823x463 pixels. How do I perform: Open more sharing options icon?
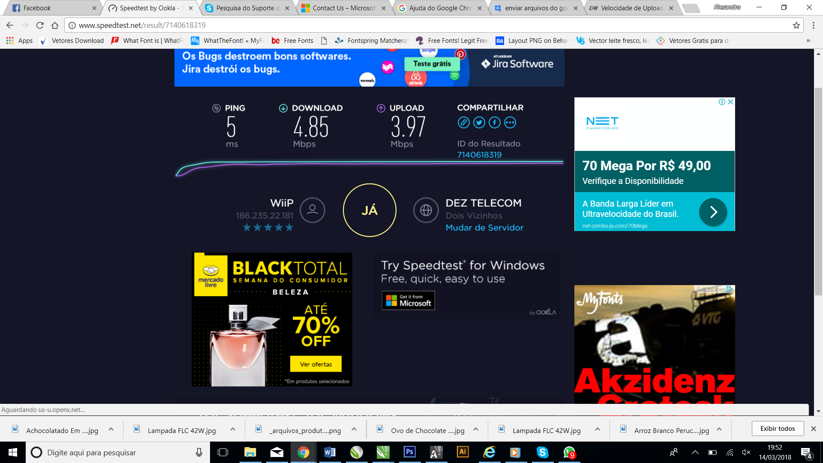[x=510, y=123]
